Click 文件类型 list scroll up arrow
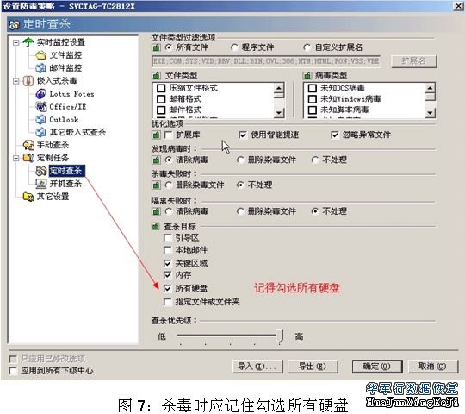Image resolution: width=465 pixels, height=414 pixels. pyautogui.click(x=279, y=88)
